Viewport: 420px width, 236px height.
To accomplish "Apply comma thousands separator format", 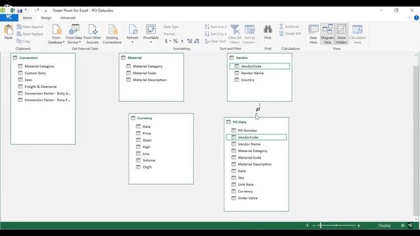I will (182, 41).
